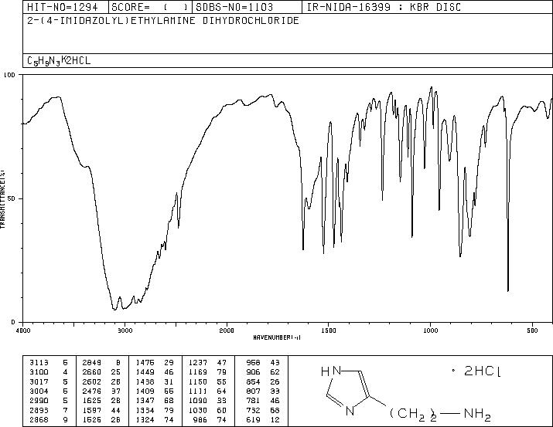
Task: Select peak value 1111 in the table
Action: point(198,391)
